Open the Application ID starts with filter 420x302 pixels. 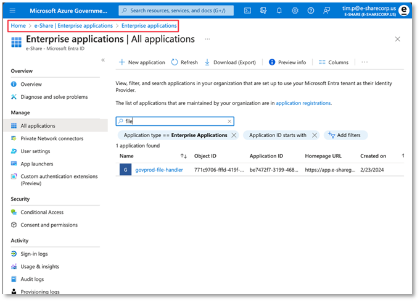point(278,135)
